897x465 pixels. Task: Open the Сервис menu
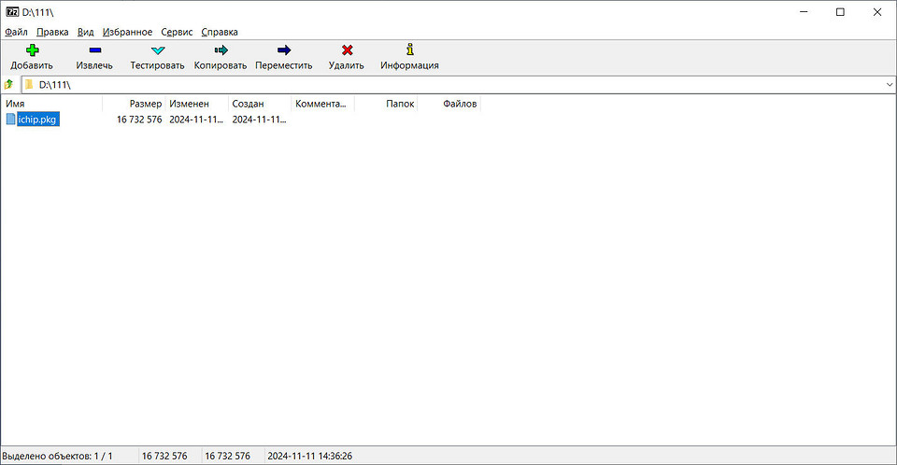pyautogui.click(x=177, y=32)
